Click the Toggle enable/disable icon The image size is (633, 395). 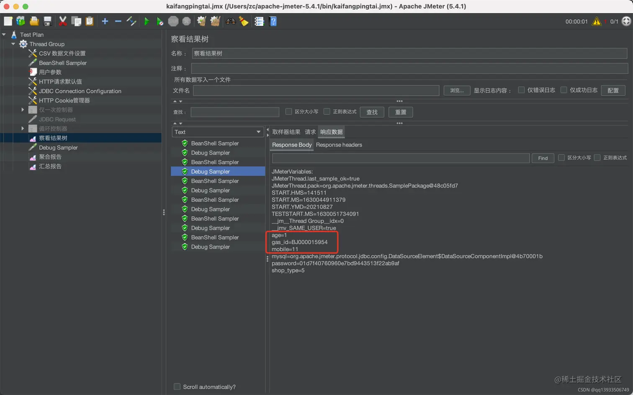coord(131,21)
